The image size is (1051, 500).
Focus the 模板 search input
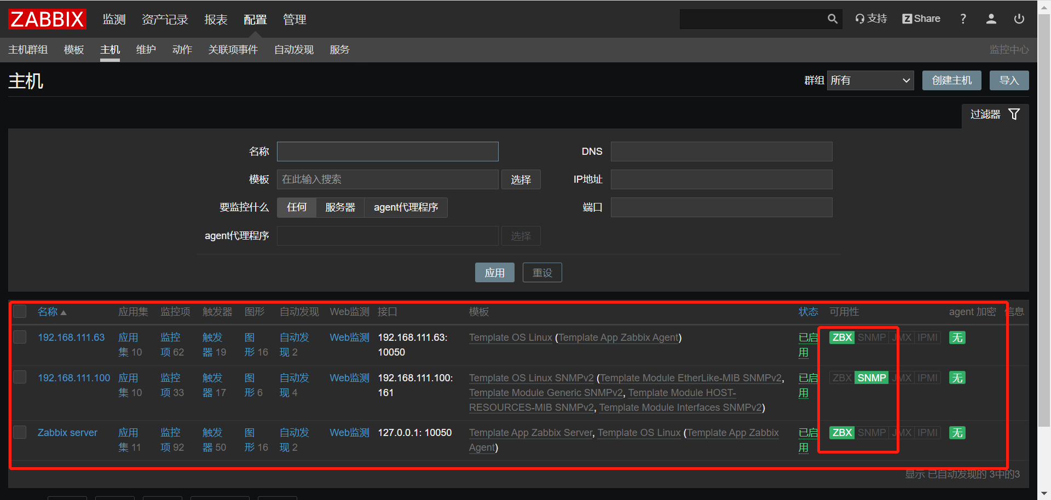click(388, 179)
